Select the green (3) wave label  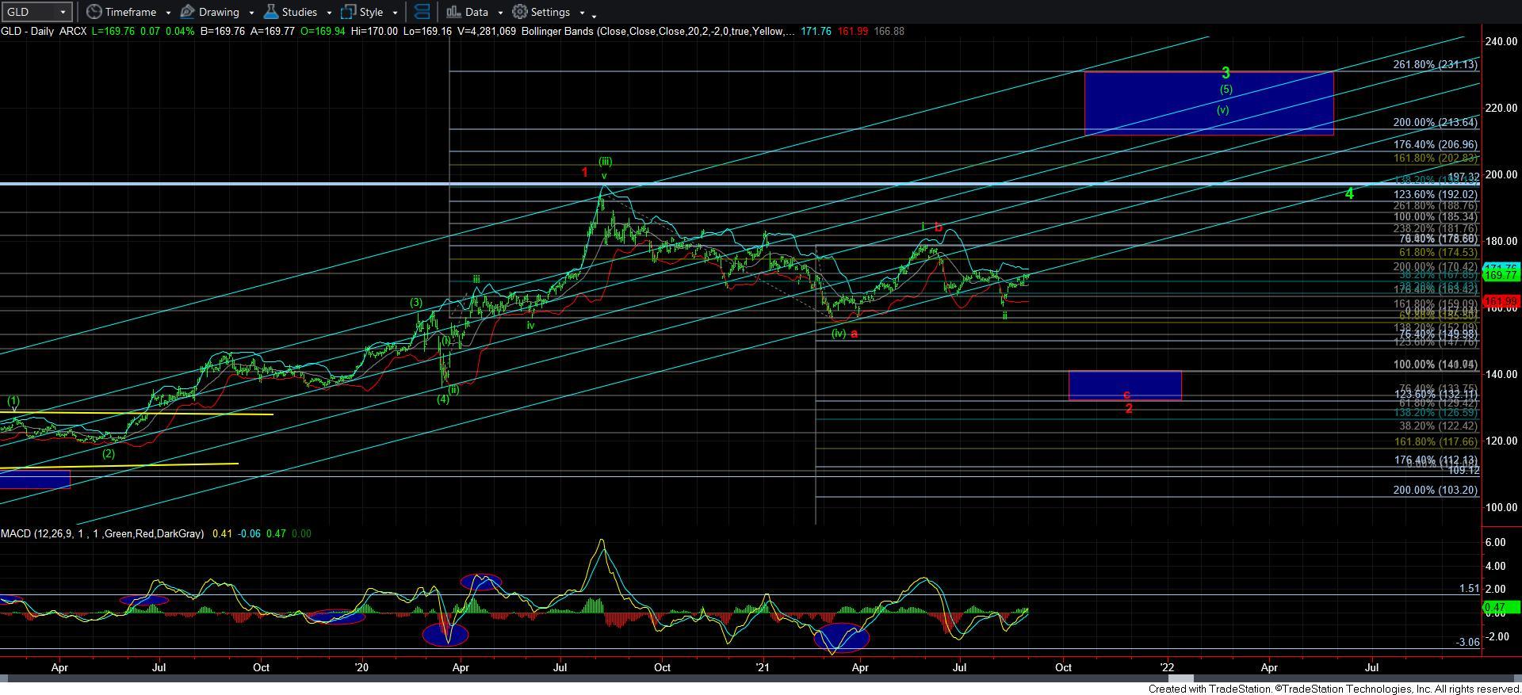pos(416,302)
